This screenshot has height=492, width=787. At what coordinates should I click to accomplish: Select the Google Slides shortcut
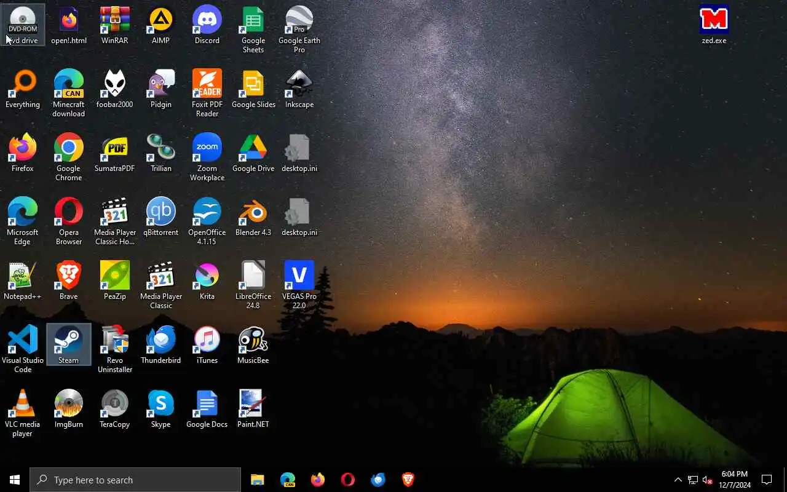[253, 89]
